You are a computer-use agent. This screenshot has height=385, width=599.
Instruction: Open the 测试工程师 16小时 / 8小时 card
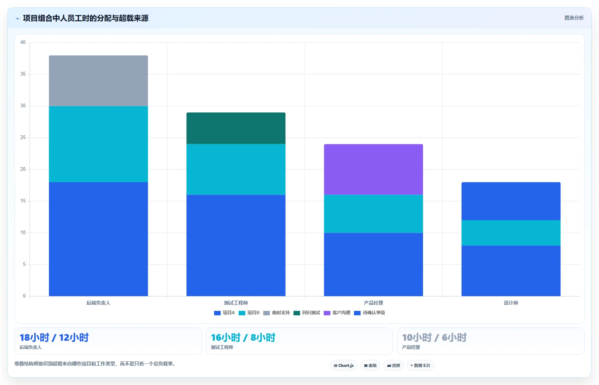click(299, 341)
